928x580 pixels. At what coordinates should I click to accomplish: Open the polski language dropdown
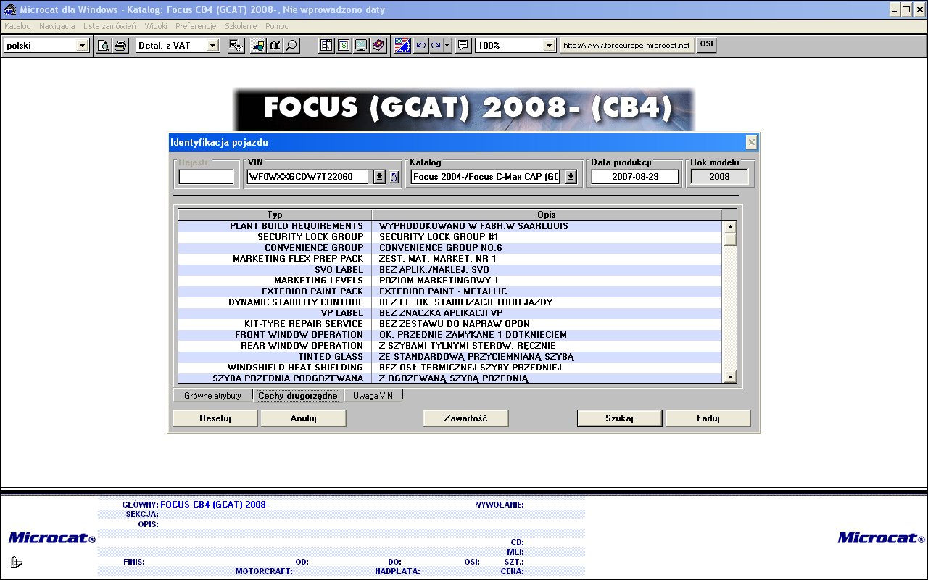[82, 46]
